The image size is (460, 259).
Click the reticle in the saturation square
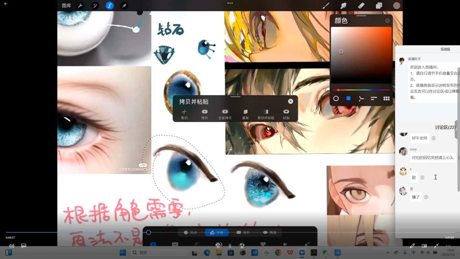tap(341, 52)
